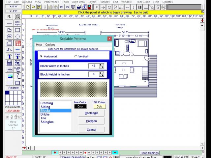Click the Undo arrow in toolbar
The image size is (211, 158).
62,7
